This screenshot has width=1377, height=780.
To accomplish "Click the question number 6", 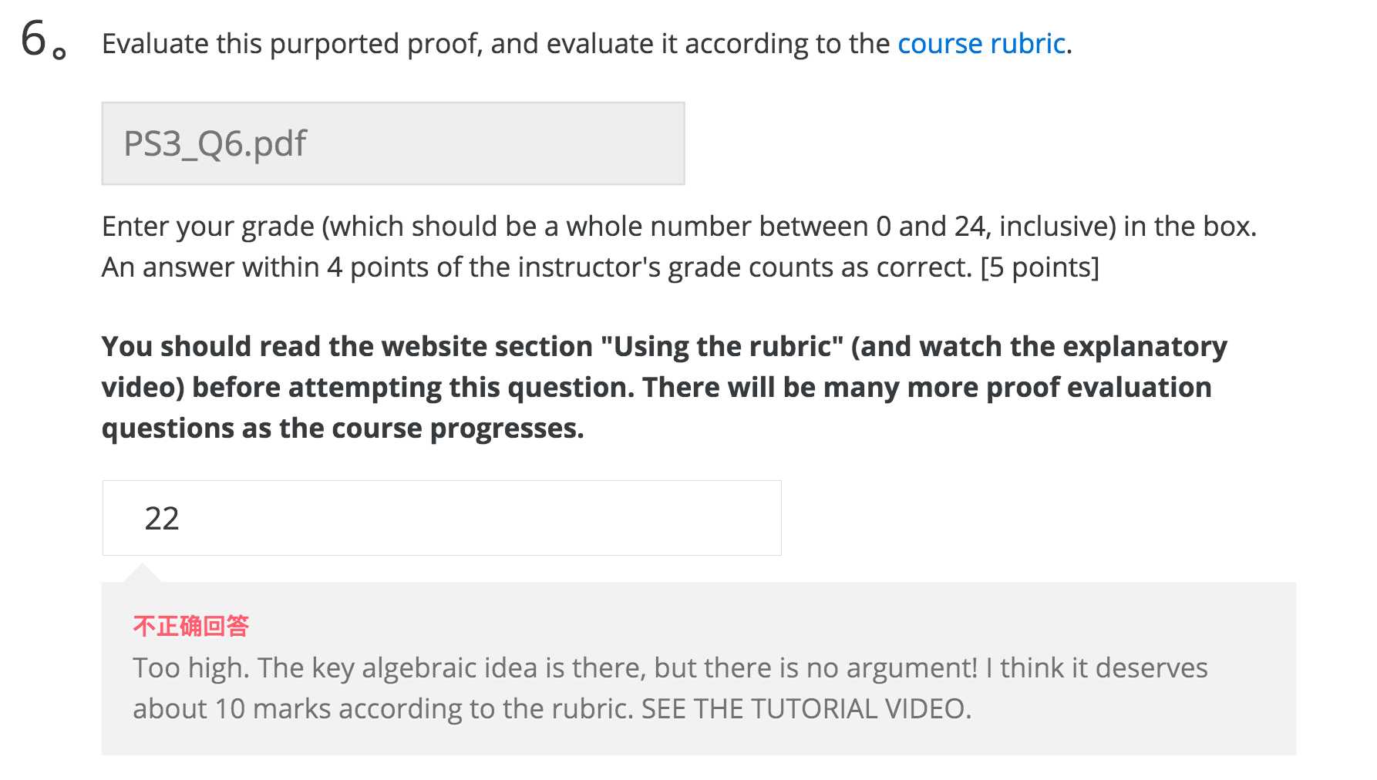I will (35, 40).
